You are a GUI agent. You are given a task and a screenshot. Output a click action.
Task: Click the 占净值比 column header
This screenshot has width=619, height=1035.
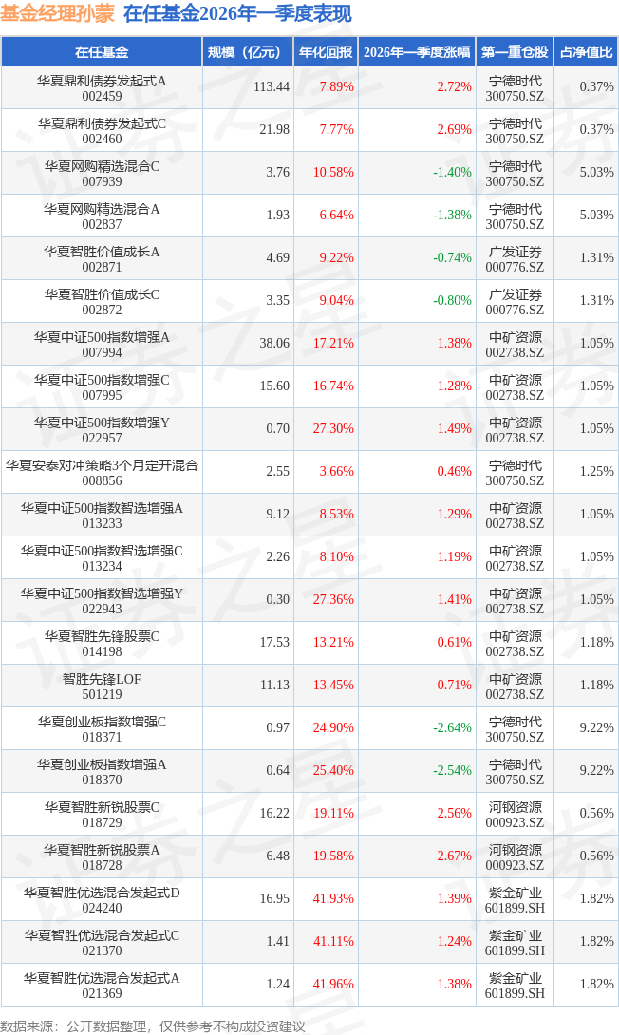pyautogui.click(x=586, y=51)
